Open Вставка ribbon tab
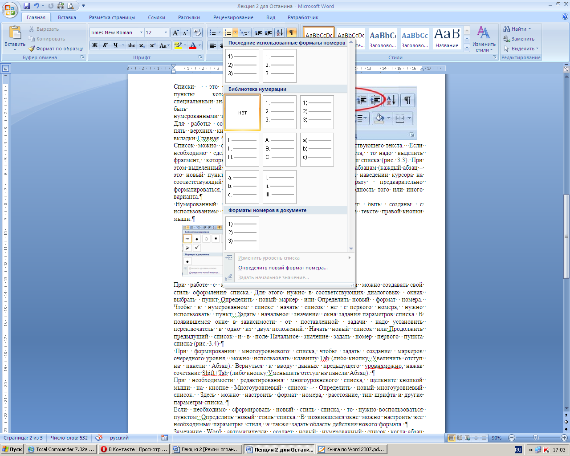 (67, 17)
